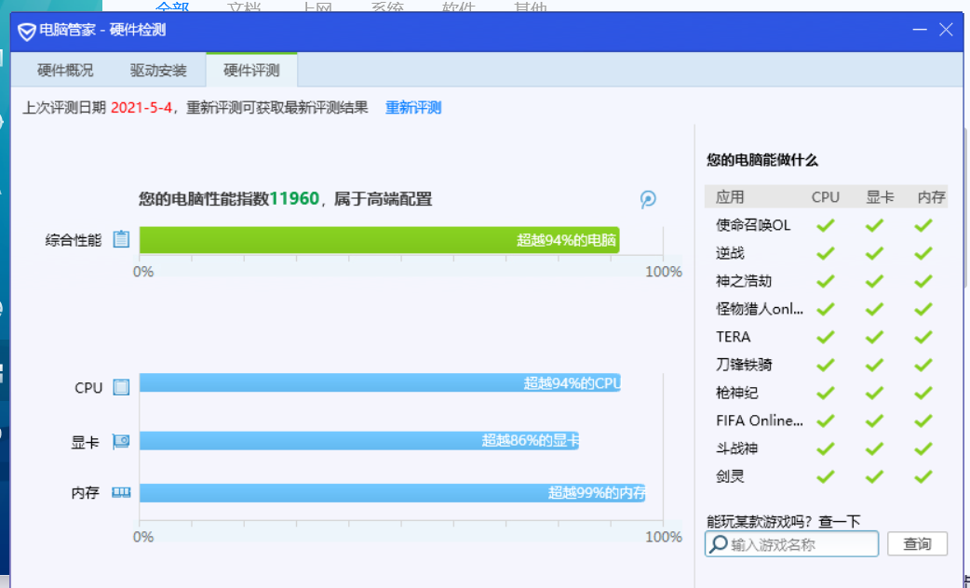Click 显卡 checkmark for 剑灵
Screen dimensions: 970x588
[x=874, y=476]
